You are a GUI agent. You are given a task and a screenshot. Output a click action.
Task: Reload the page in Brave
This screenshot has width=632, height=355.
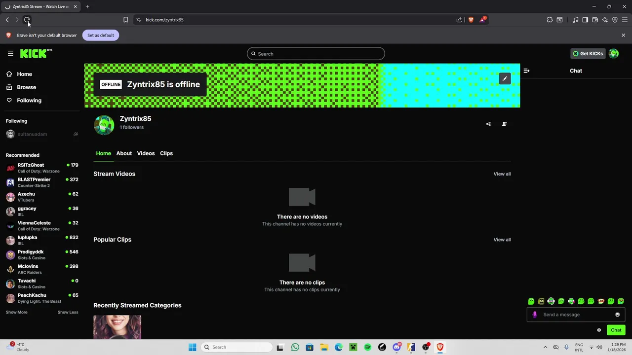[27, 20]
